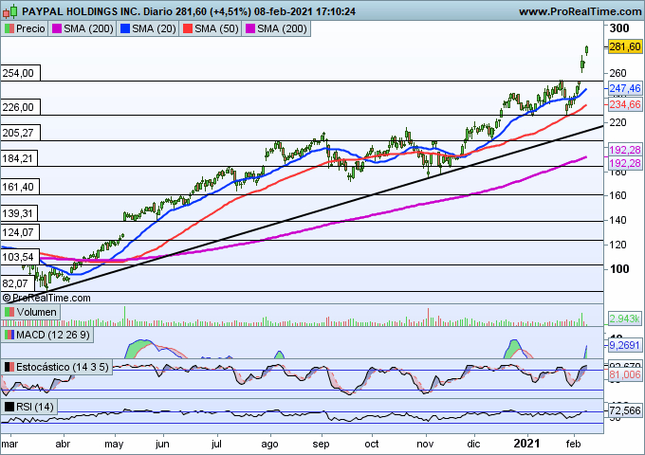The width and height of the screenshot is (645, 455).
Task: Click the 300 price axis label
Action: tap(619, 27)
